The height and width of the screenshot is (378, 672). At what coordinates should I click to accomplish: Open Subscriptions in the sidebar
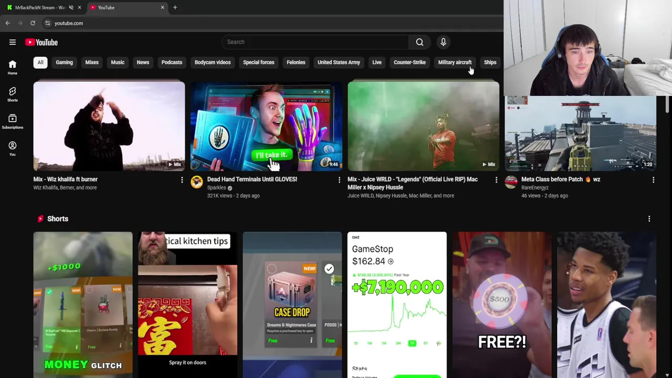pos(13,121)
